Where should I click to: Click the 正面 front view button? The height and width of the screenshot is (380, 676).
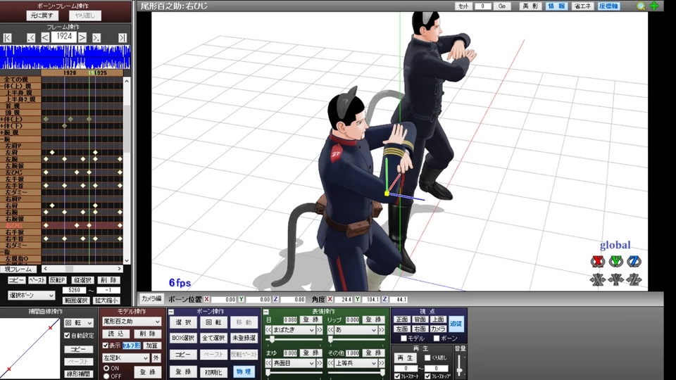(402, 319)
